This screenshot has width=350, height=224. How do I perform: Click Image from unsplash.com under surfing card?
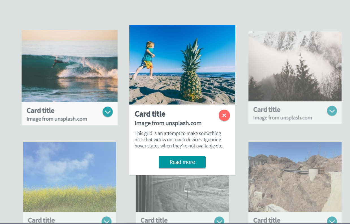(57, 119)
